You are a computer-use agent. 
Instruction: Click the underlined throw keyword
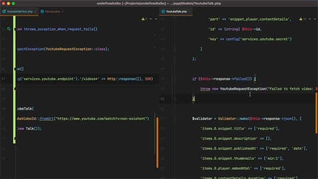(205, 89)
